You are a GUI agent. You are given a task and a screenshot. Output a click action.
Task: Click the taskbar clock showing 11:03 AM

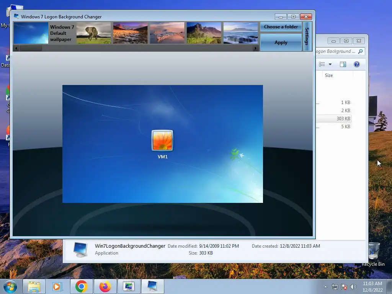click(x=372, y=287)
